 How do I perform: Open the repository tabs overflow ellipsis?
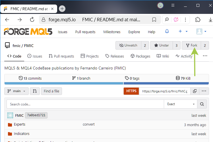tap(205, 56)
